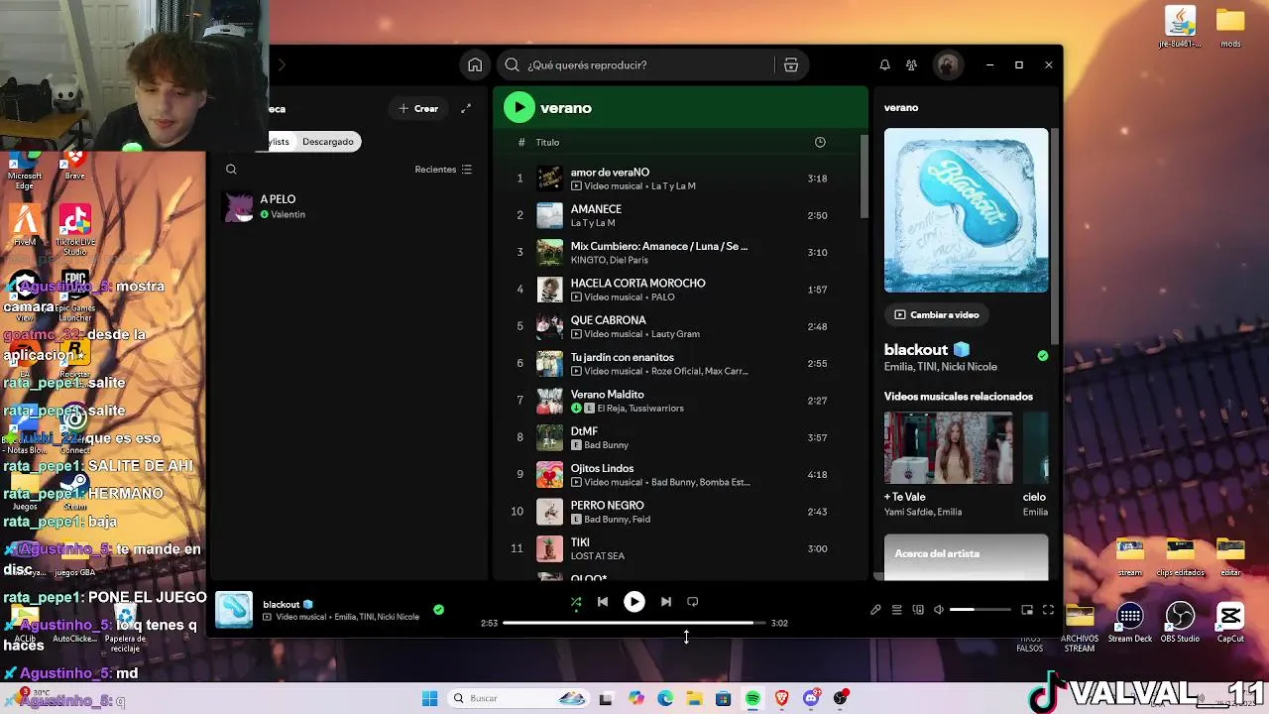Click the Título column header
This screenshot has height=714, width=1269.
tap(547, 142)
